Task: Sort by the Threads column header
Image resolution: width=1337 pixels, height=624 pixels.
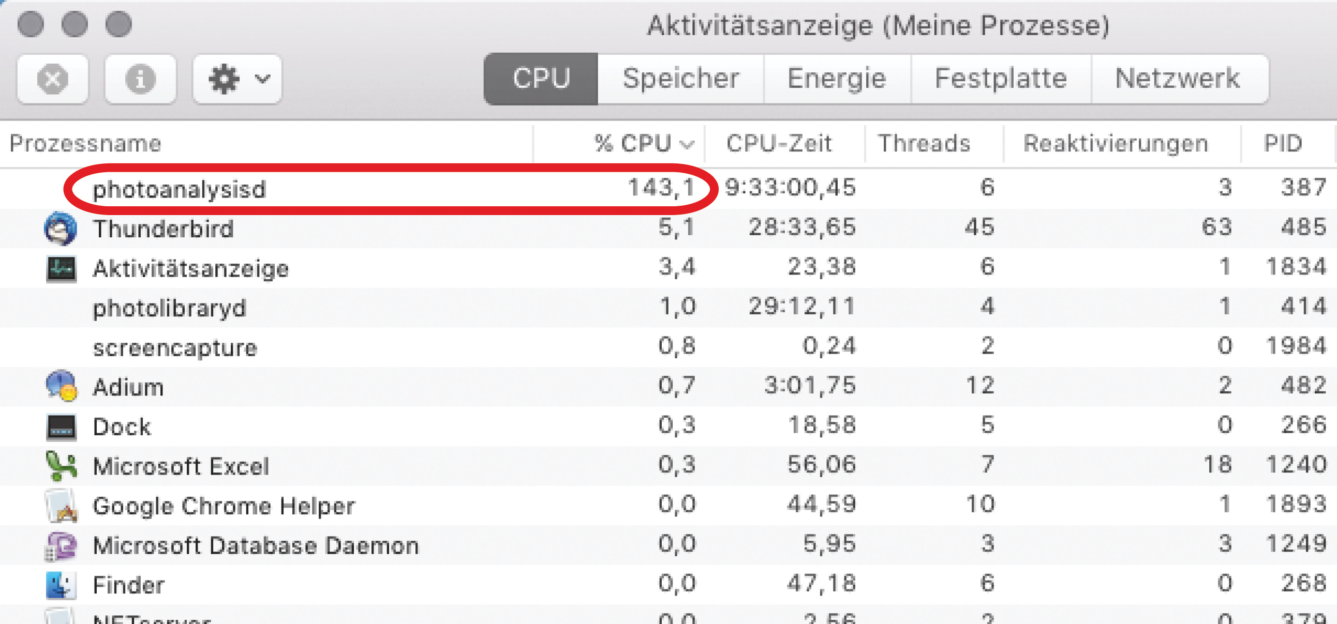Action: 924,143
